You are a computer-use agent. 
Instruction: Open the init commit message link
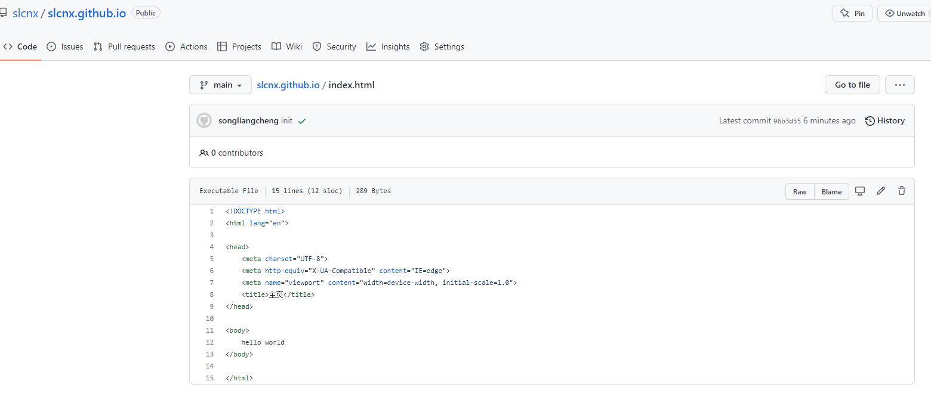tap(286, 120)
